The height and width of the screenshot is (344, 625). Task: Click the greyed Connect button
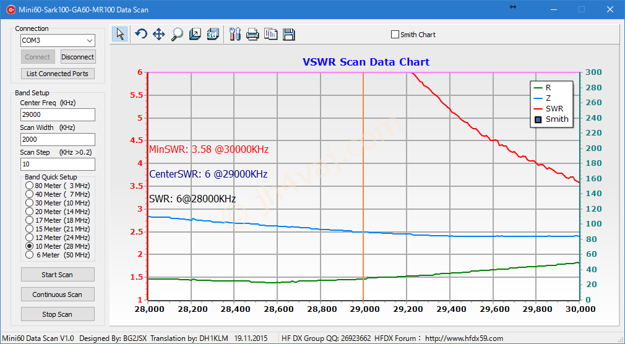point(38,57)
